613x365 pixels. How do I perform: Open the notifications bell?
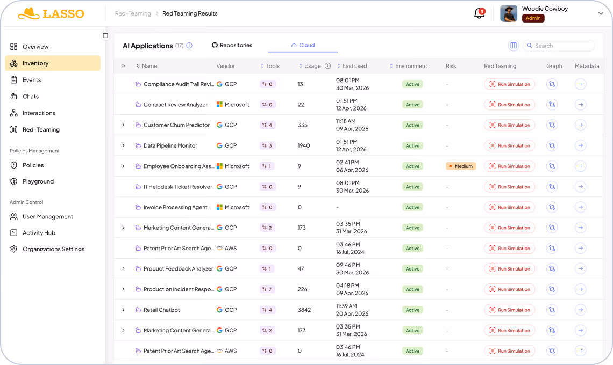pyautogui.click(x=479, y=13)
